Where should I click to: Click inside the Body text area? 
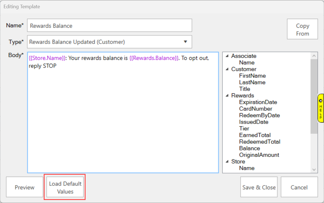click(x=123, y=115)
